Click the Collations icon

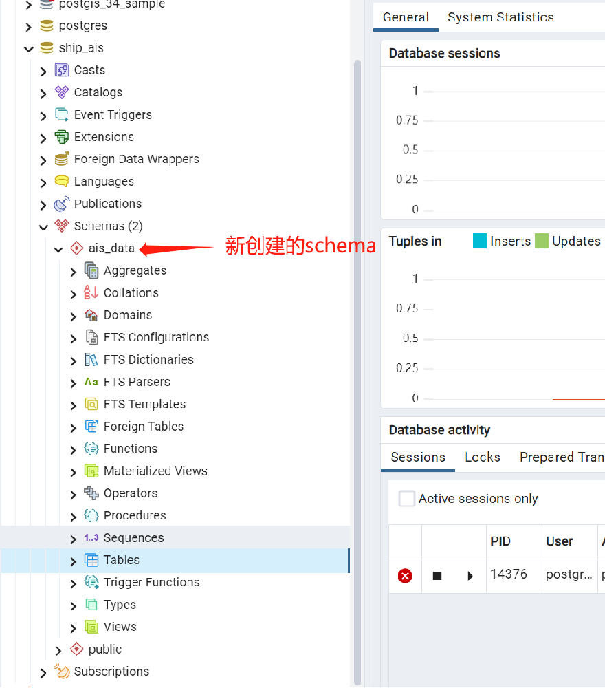click(91, 292)
